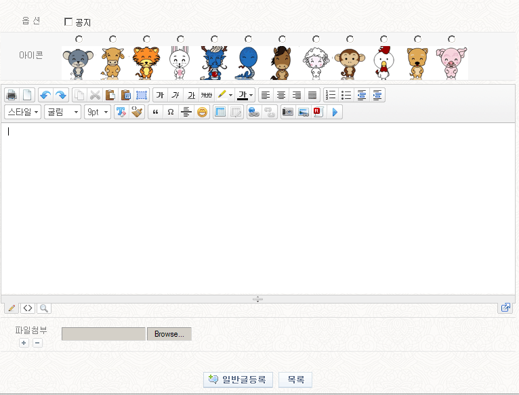Viewport: 519px width, 395px height.
Task: Undo the last edit
Action: tap(45, 96)
